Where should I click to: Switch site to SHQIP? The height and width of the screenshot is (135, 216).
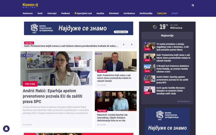(175, 13)
